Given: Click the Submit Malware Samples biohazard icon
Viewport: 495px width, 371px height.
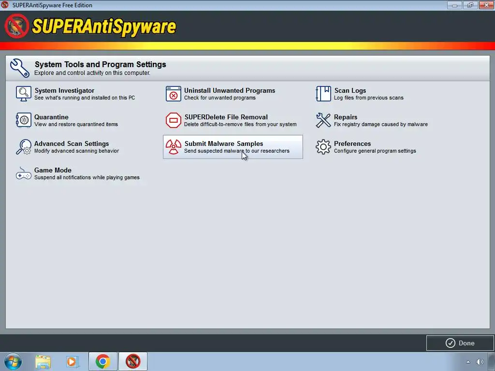Looking at the screenshot, I should [174, 147].
